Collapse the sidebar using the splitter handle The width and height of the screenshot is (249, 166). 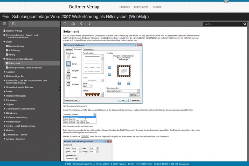click(x=60, y=89)
